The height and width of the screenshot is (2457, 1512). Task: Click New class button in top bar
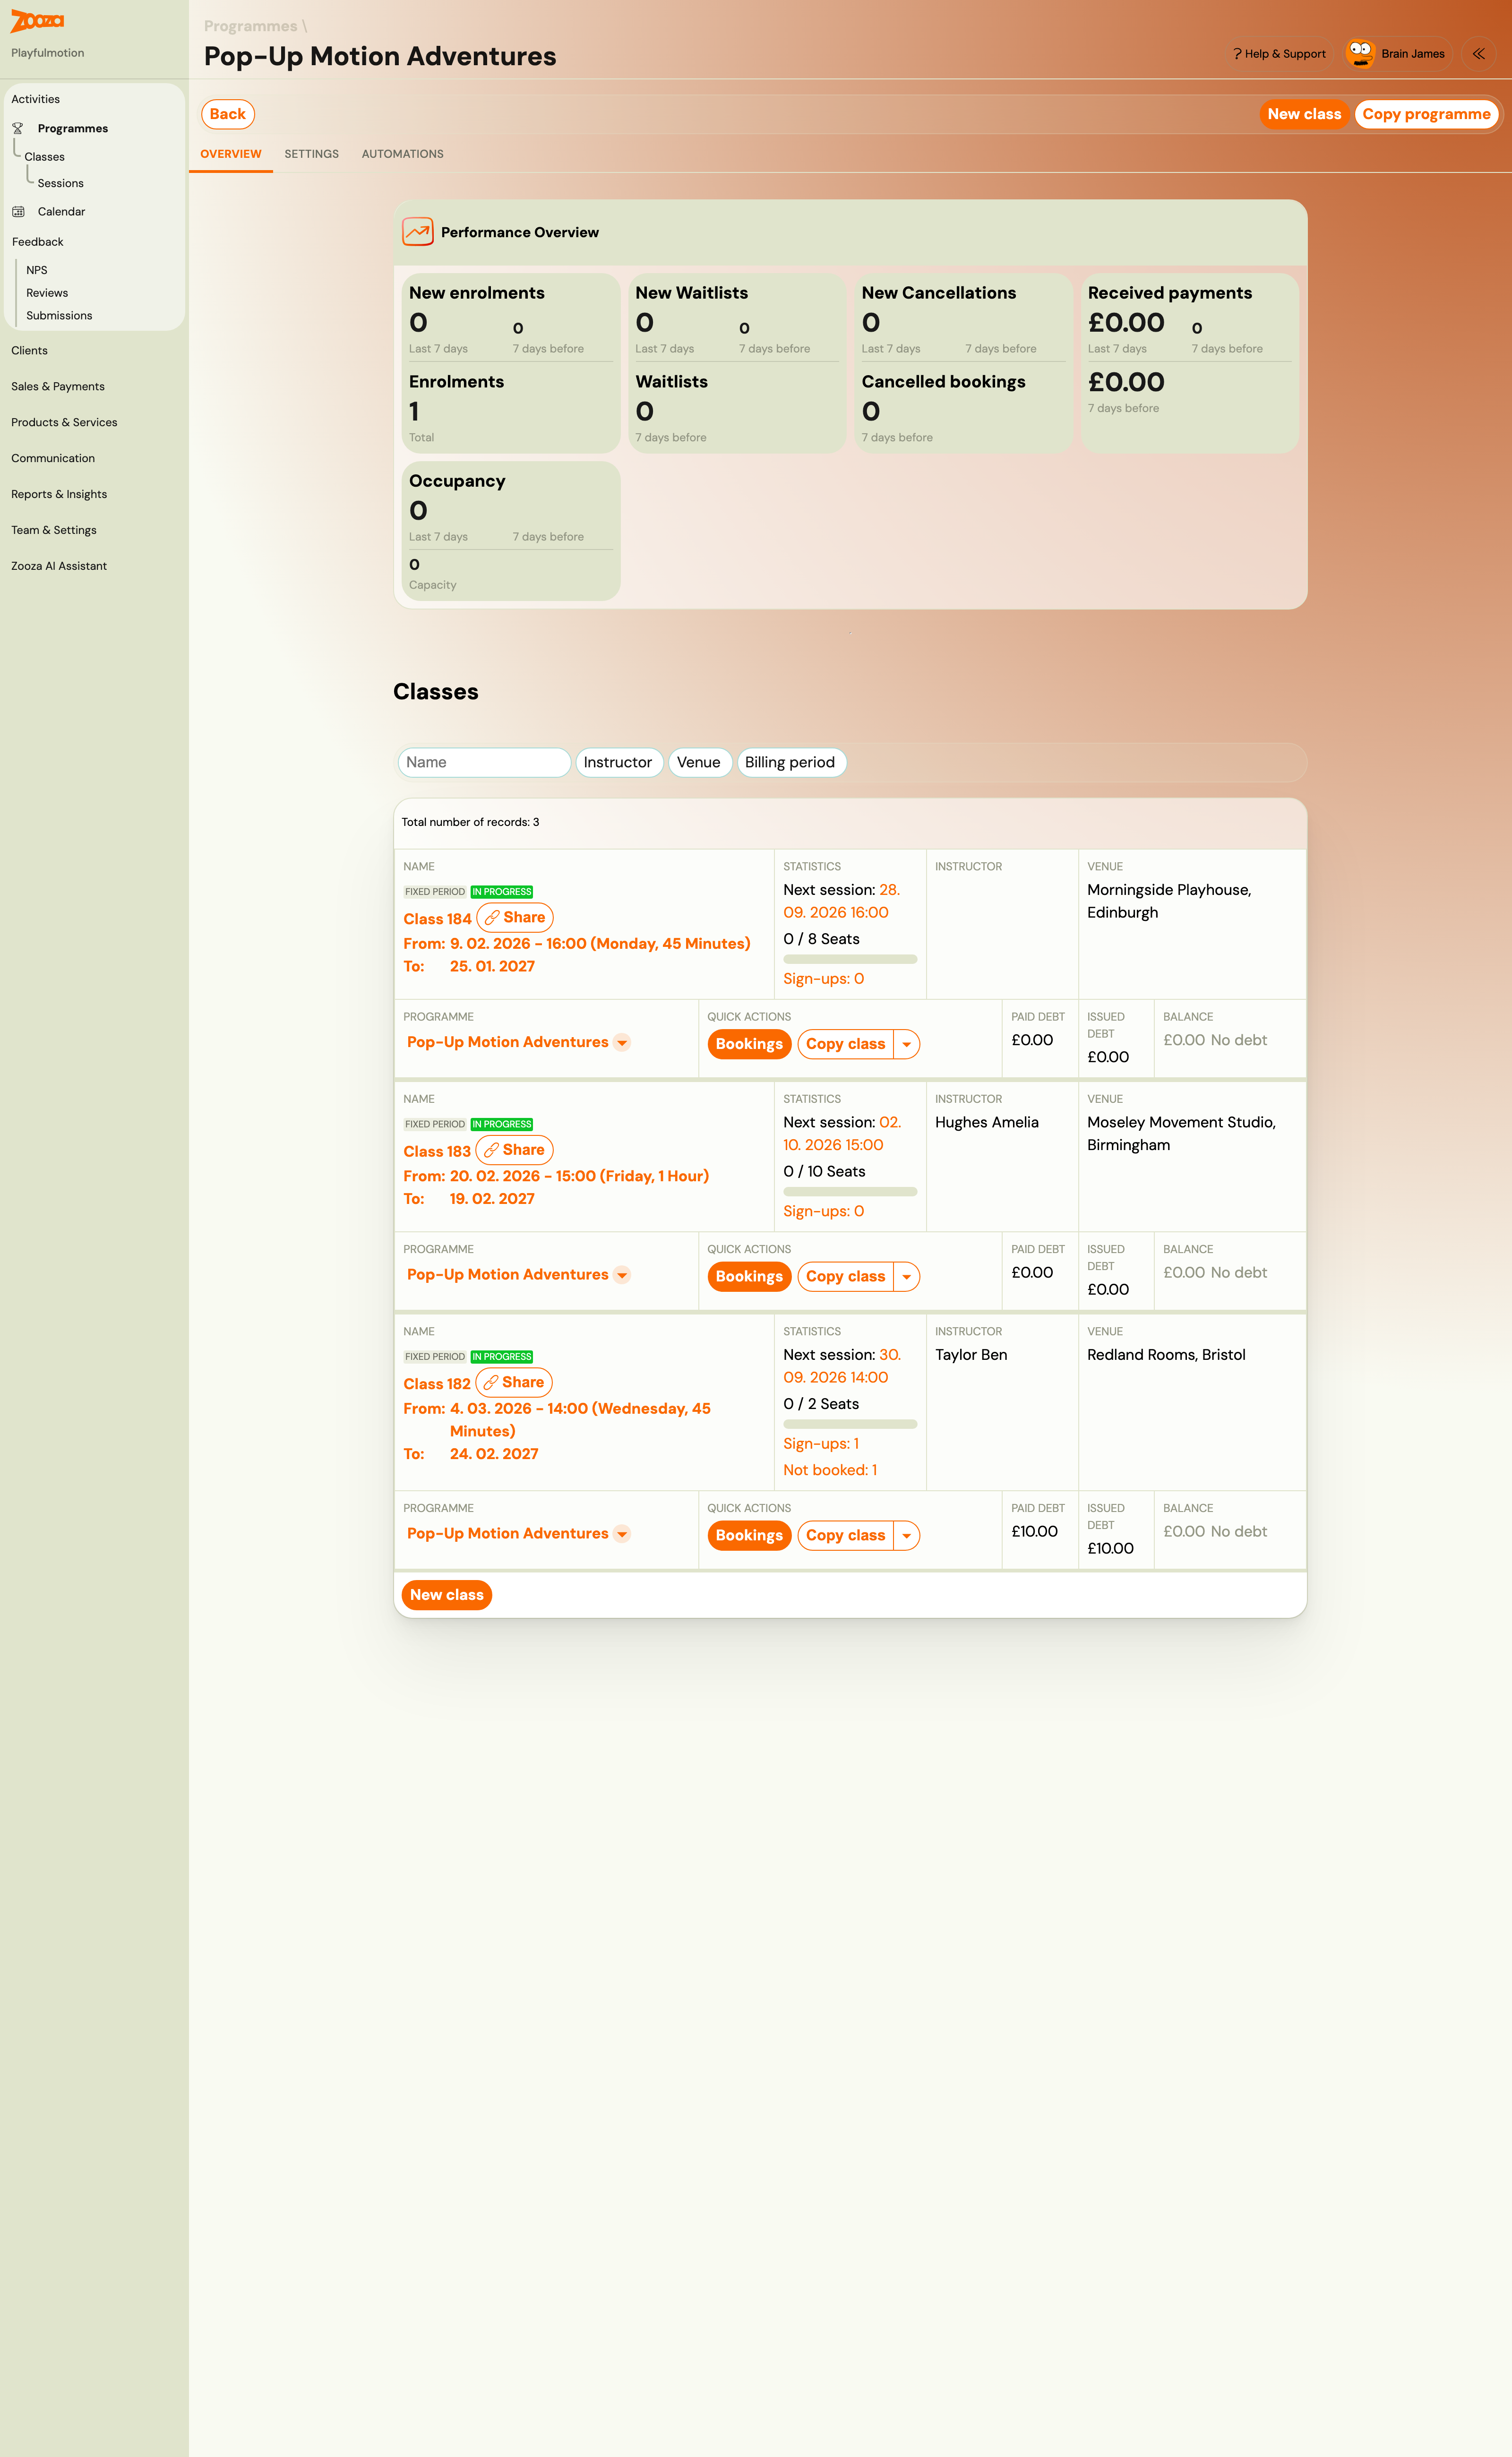point(1304,114)
